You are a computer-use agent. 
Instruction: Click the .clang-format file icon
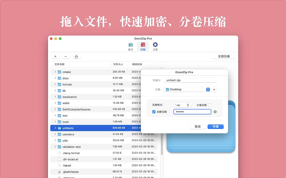(60, 153)
